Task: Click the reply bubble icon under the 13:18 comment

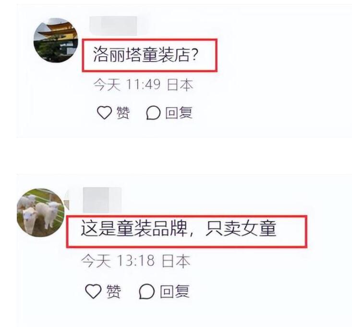Action: tap(147, 291)
